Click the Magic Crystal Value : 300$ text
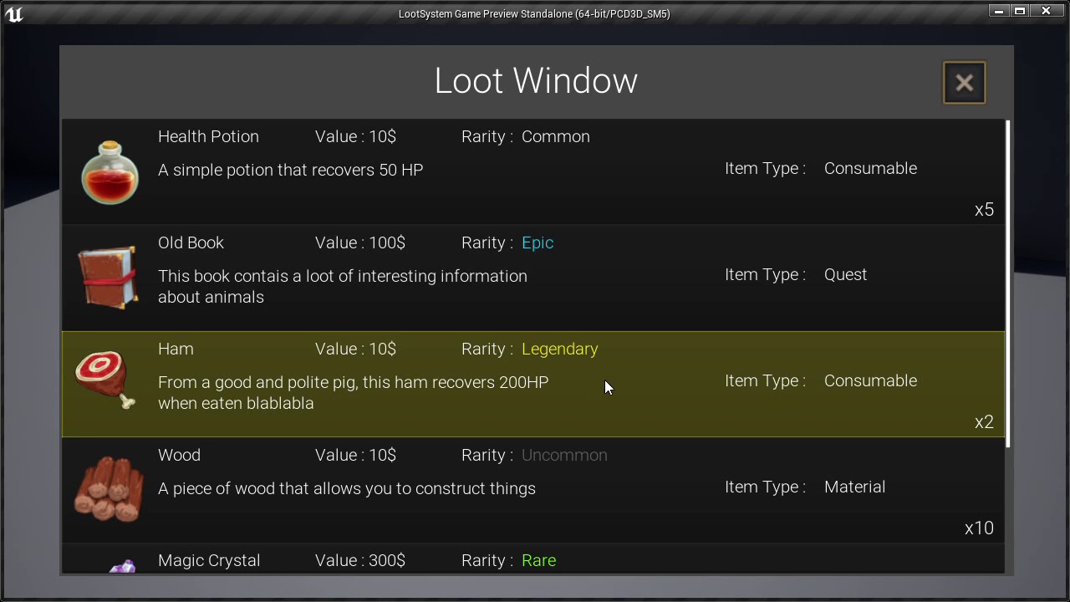The height and width of the screenshot is (602, 1070). coord(360,560)
